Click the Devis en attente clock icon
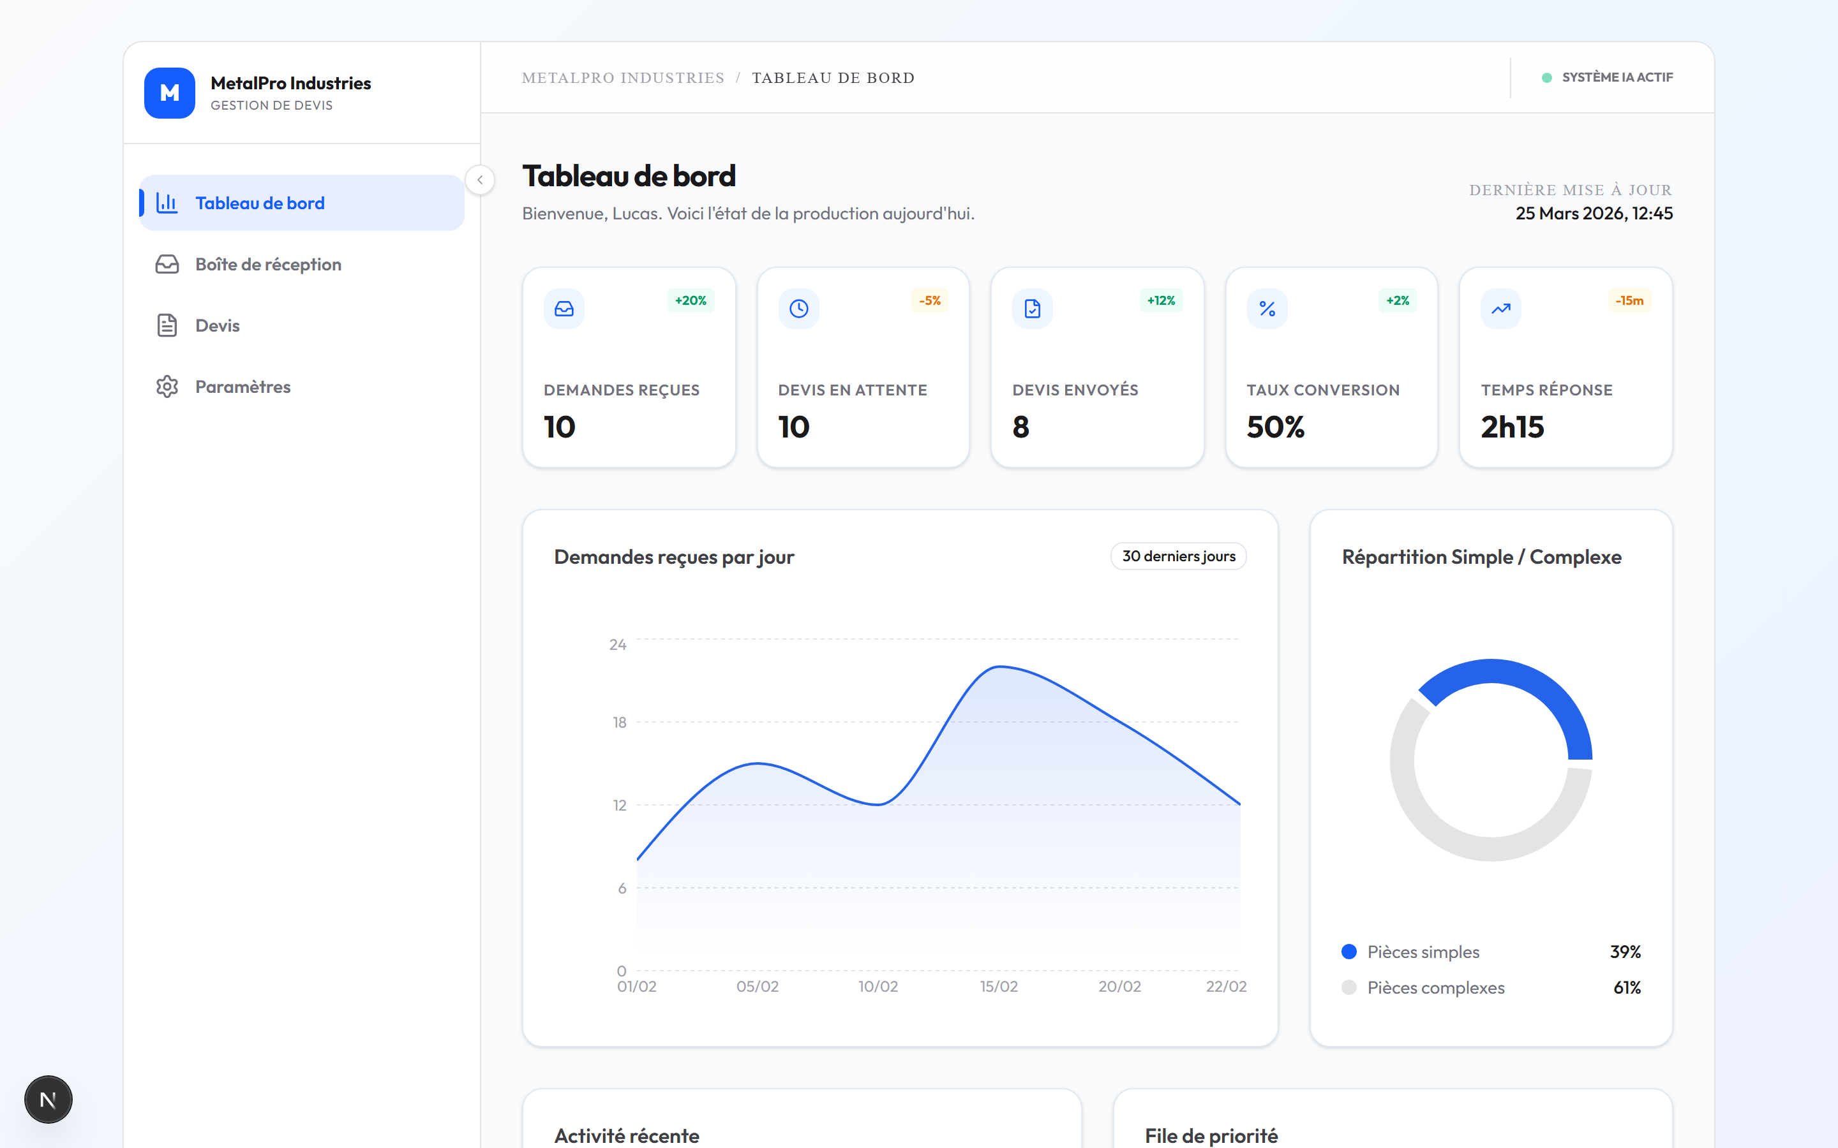 pyautogui.click(x=798, y=309)
